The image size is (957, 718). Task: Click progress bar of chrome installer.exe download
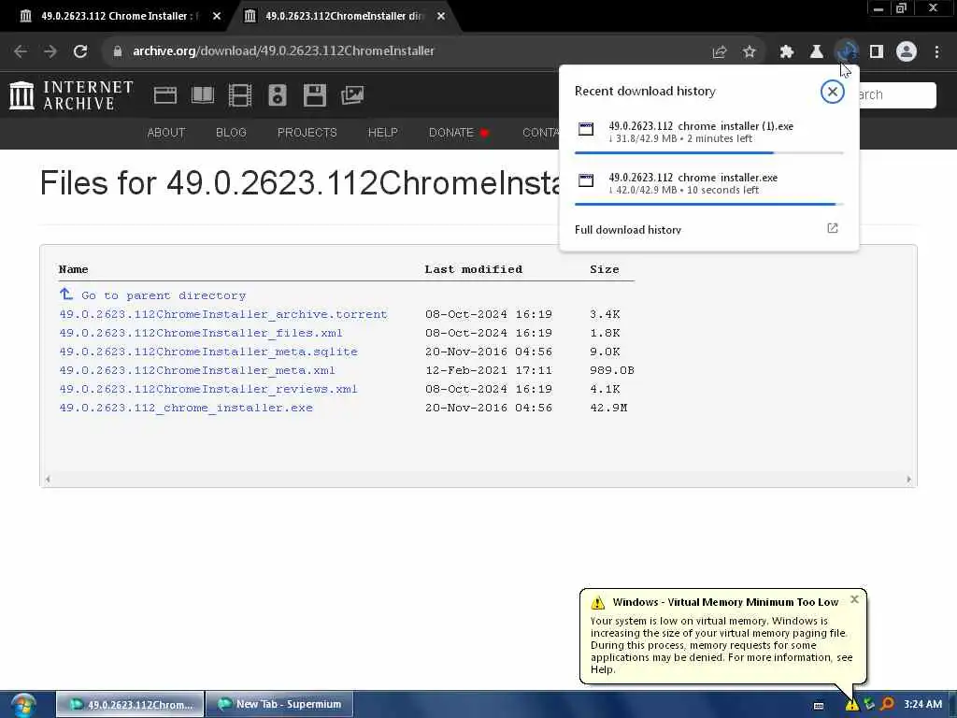(708, 204)
